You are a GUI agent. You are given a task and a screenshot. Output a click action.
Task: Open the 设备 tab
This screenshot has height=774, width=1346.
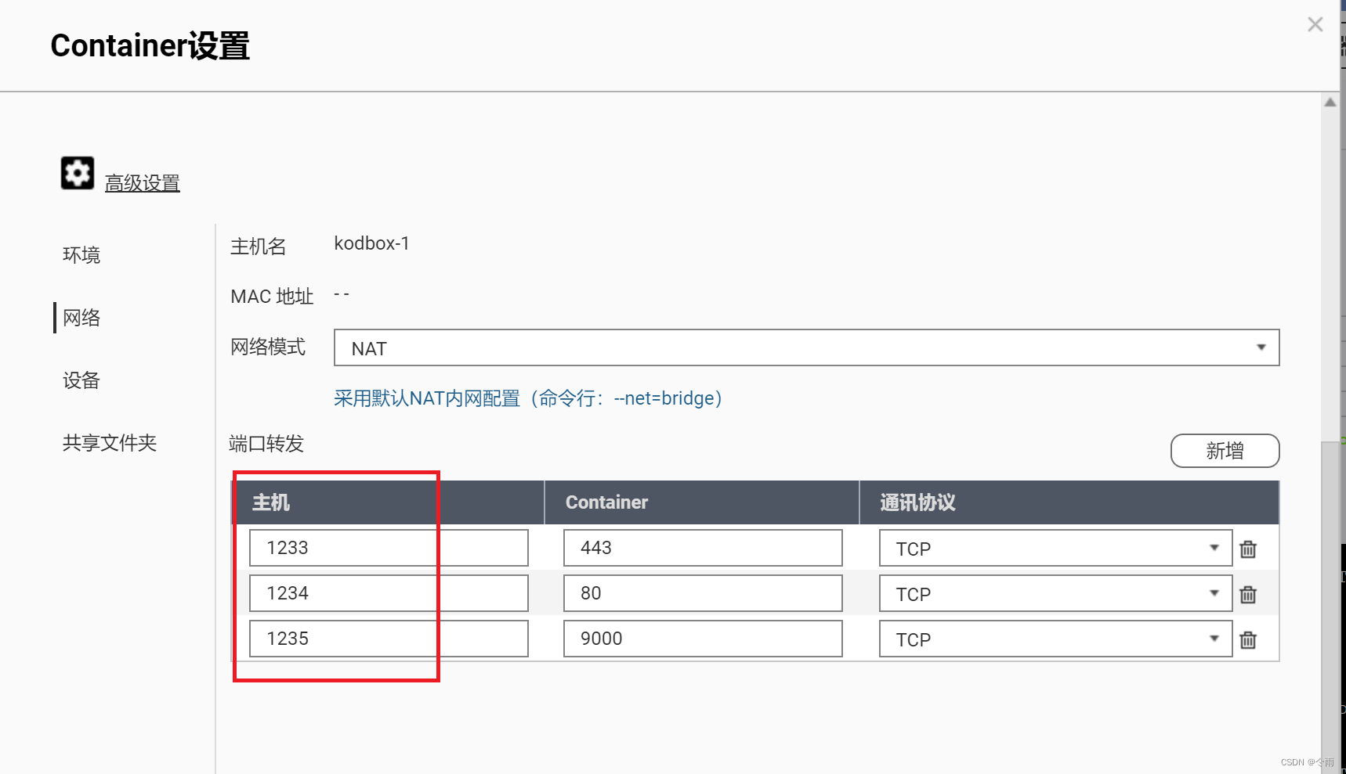click(81, 380)
